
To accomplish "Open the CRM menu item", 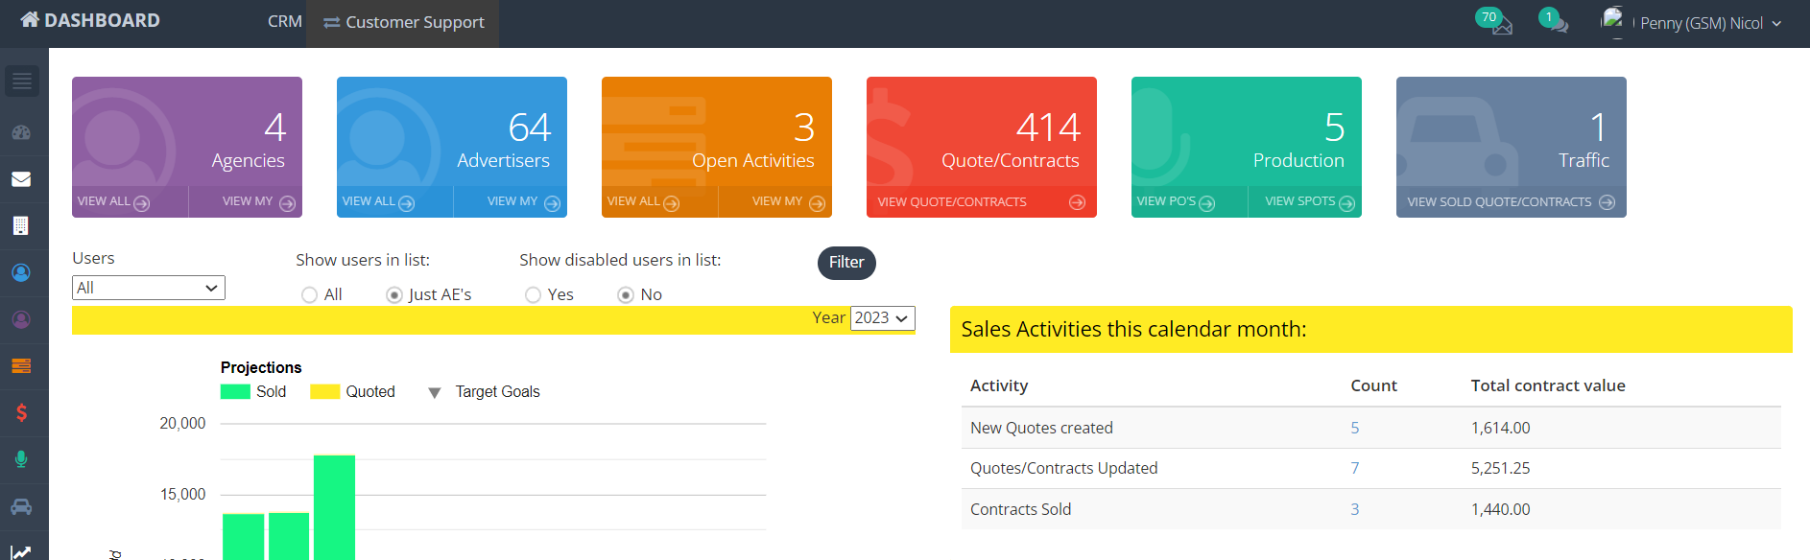I will click(x=284, y=21).
